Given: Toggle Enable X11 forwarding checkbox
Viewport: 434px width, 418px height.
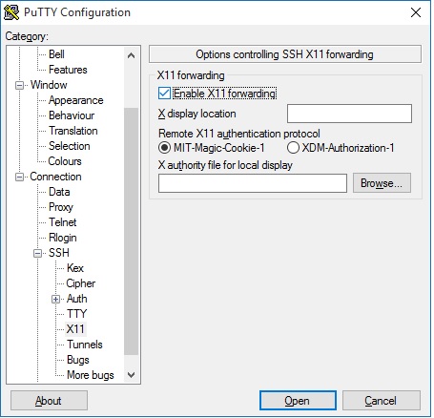Looking at the screenshot, I should pos(164,94).
